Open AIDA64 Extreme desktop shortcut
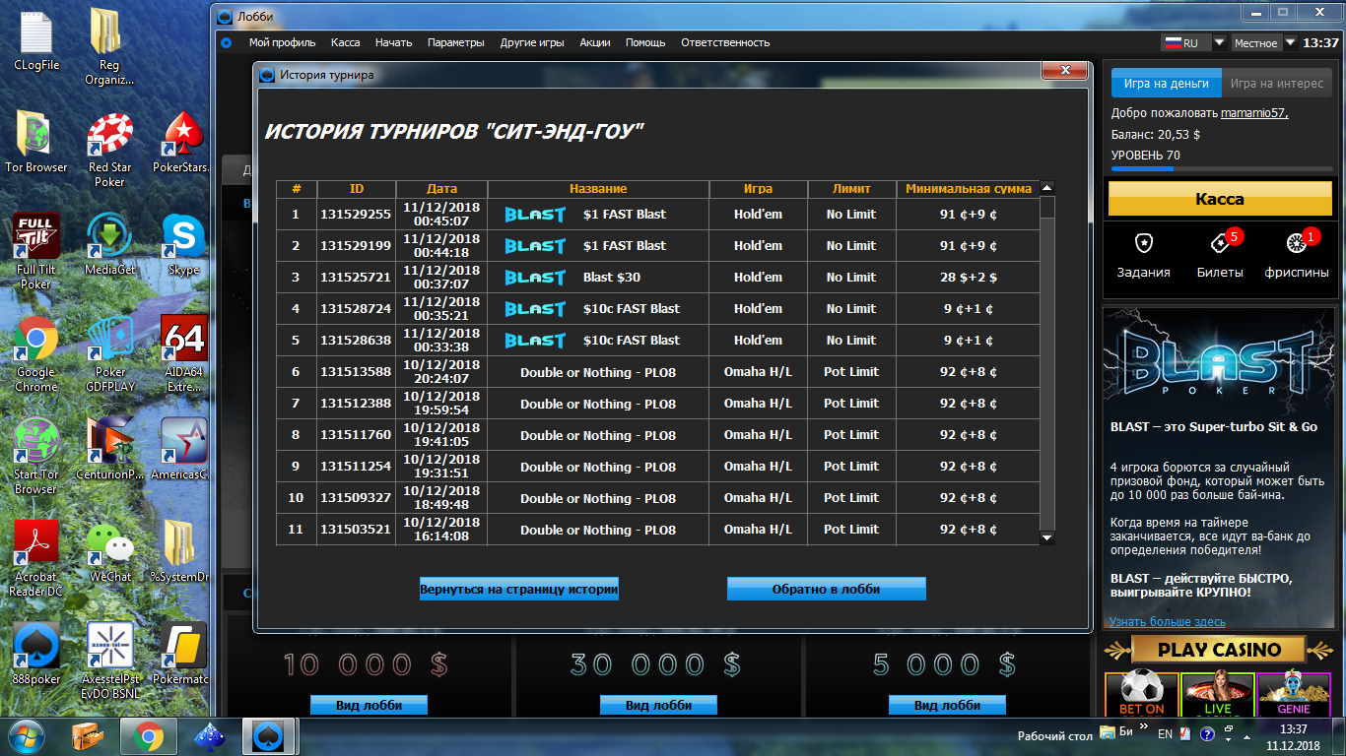1346x756 pixels. pyautogui.click(x=182, y=354)
